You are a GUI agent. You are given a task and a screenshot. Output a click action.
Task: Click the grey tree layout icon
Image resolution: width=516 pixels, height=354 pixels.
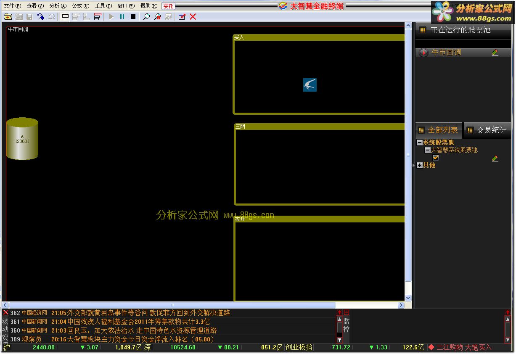pyautogui.click(x=87, y=17)
